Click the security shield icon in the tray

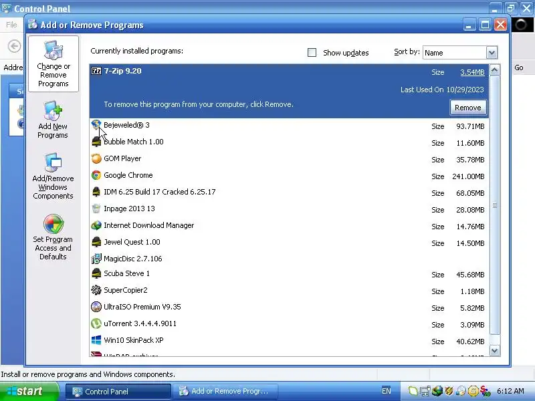coord(449,391)
